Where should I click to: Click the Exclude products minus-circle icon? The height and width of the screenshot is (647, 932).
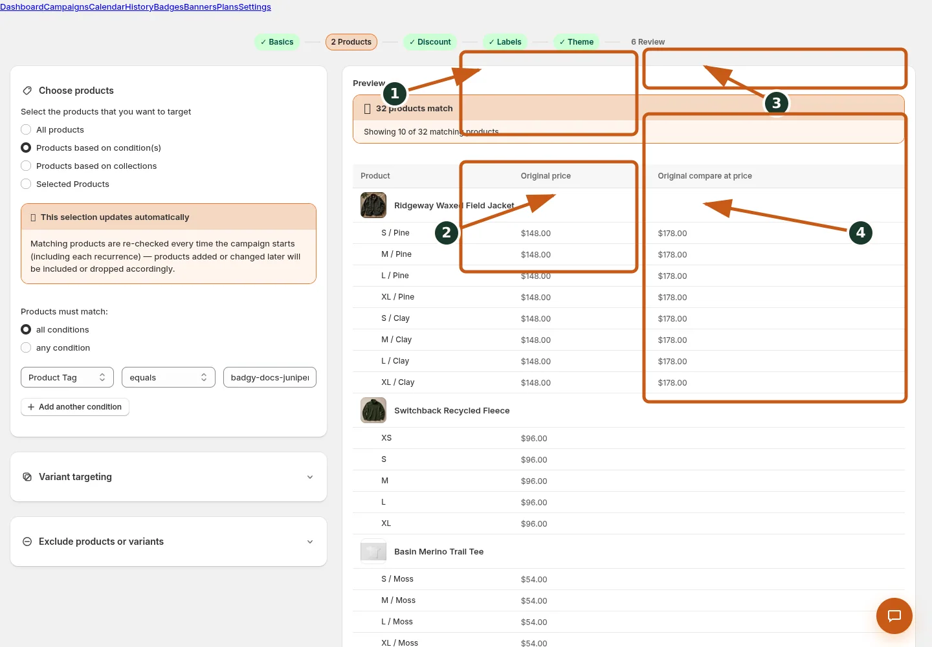(x=27, y=542)
